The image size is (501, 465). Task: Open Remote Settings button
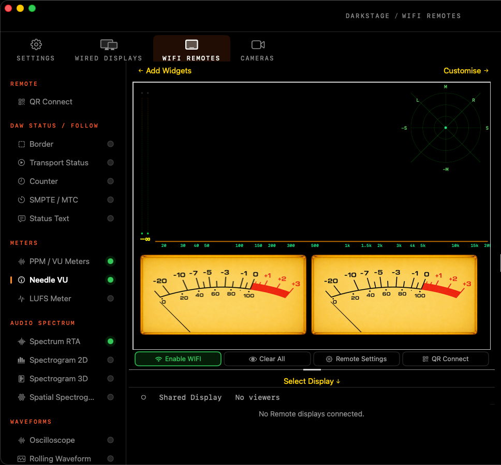pyautogui.click(x=357, y=359)
